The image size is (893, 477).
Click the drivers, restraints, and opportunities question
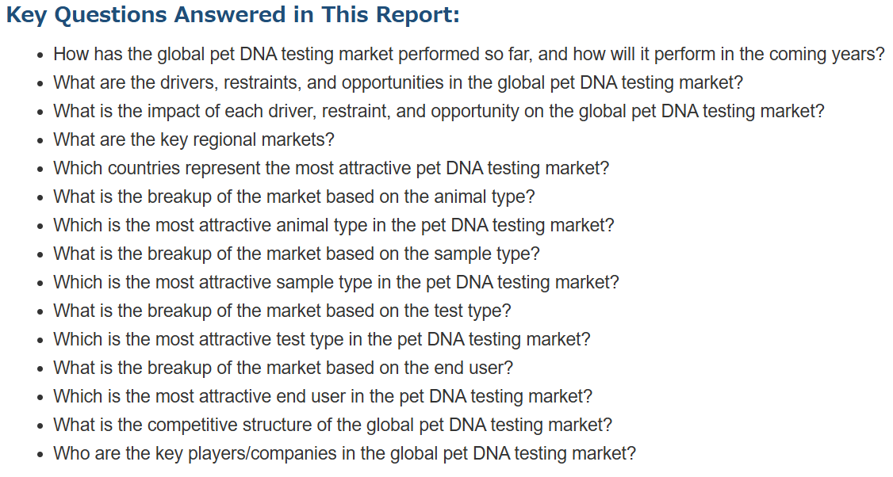coord(398,83)
